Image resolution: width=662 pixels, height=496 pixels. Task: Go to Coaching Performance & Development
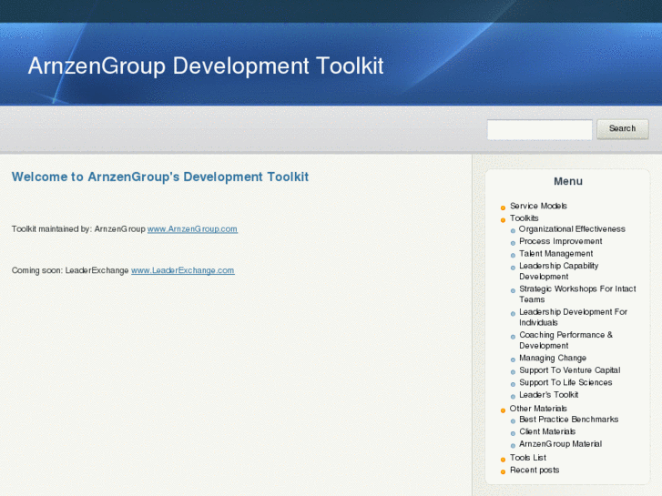pos(565,340)
